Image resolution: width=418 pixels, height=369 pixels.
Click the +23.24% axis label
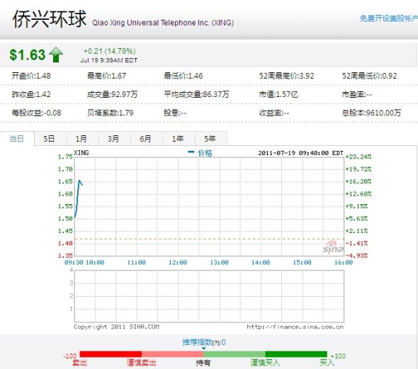[358, 157]
